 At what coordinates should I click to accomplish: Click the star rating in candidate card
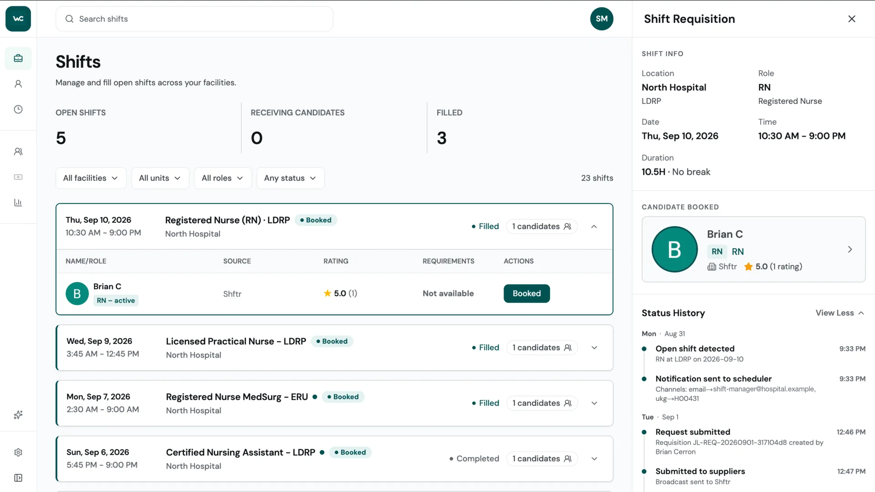tap(748, 267)
